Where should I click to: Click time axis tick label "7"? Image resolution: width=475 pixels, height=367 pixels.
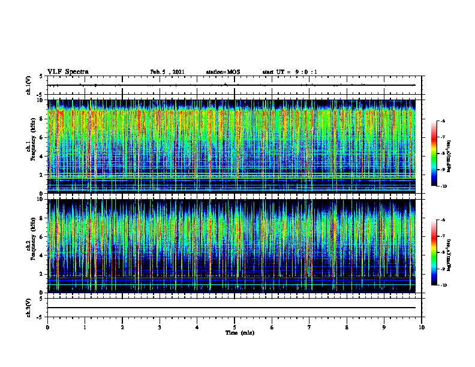point(309,327)
